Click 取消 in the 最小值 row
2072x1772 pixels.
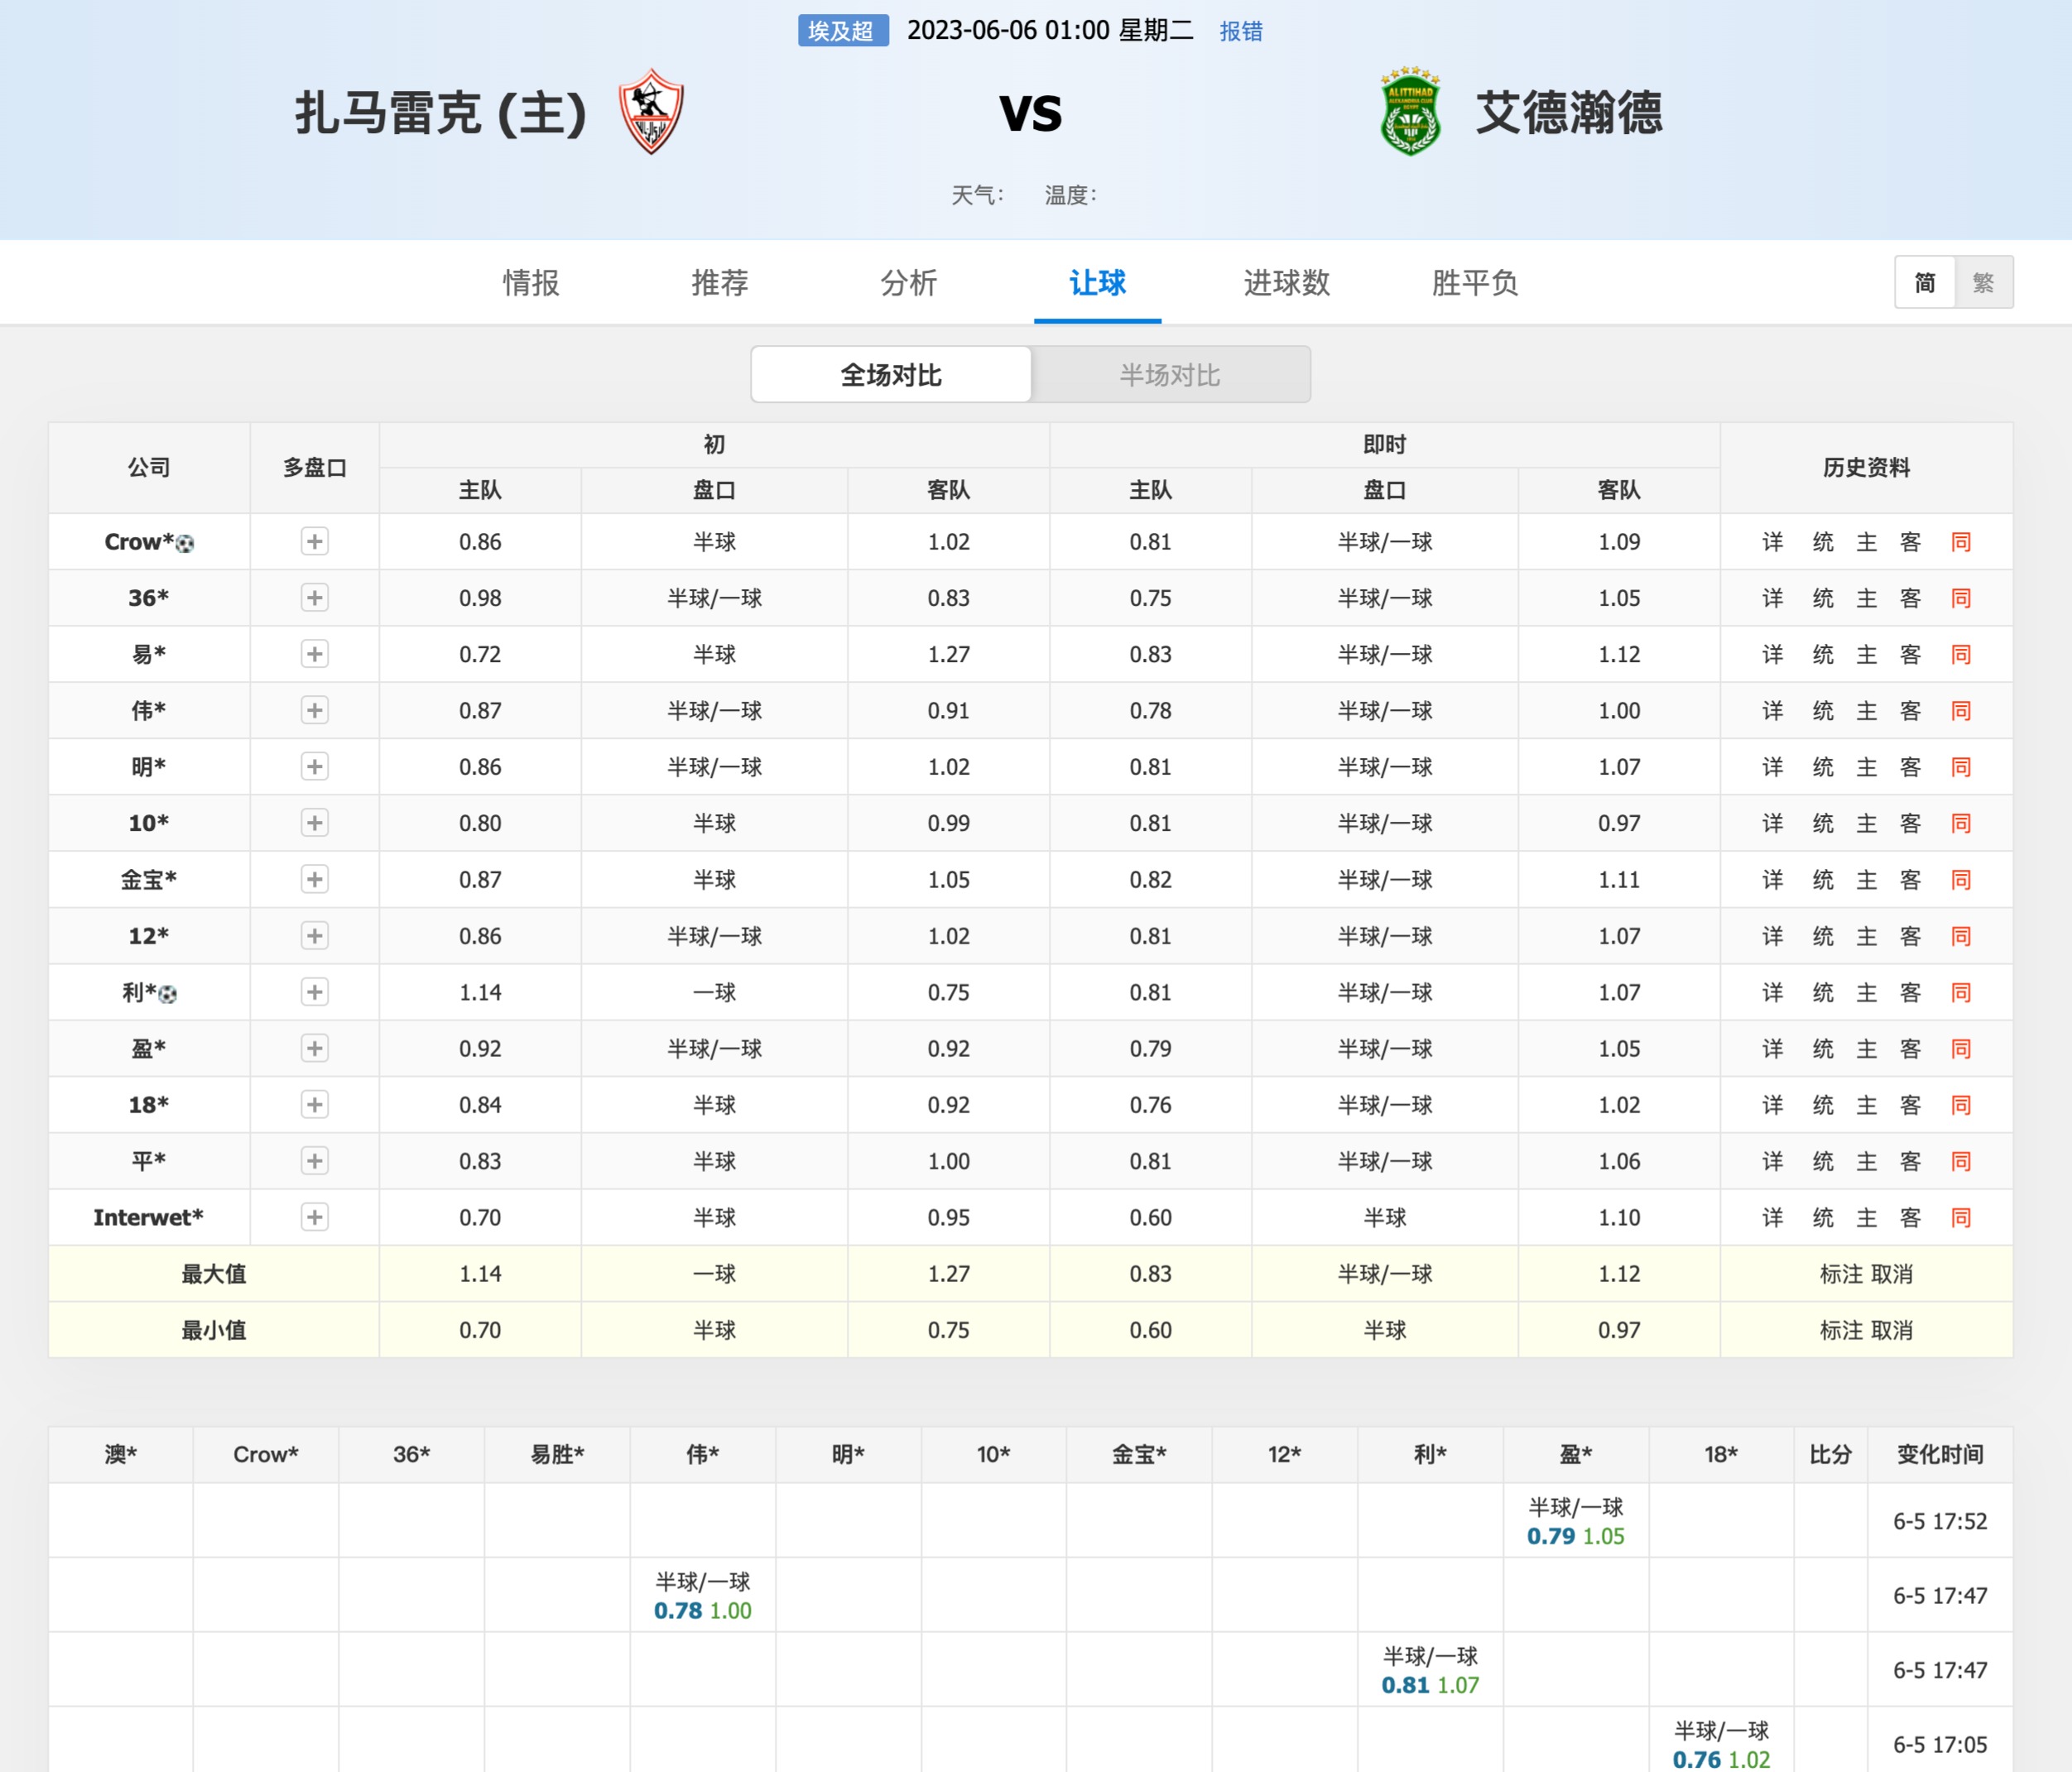(x=1892, y=1330)
